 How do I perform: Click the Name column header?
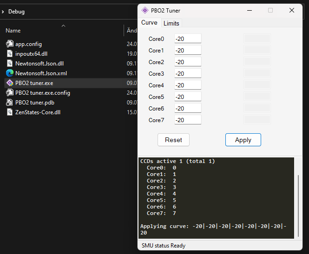click(x=13, y=31)
